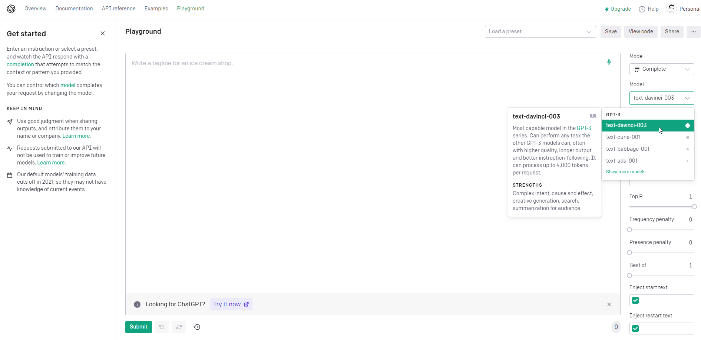Toggle the Inject restart text checkbox
This screenshot has width=701, height=340.
pyautogui.click(x=635, y=329)
